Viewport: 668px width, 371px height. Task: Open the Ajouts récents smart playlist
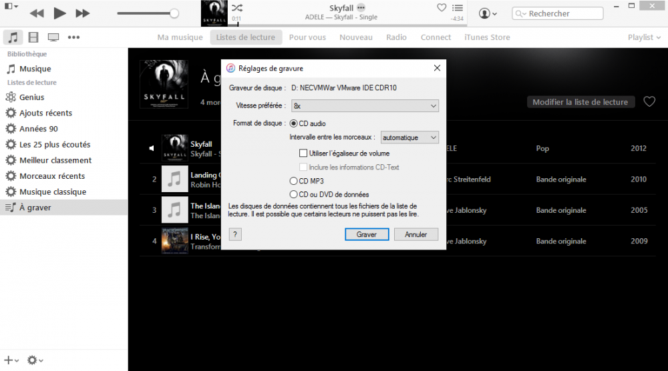pyautogui.click(x=64, y=113)
